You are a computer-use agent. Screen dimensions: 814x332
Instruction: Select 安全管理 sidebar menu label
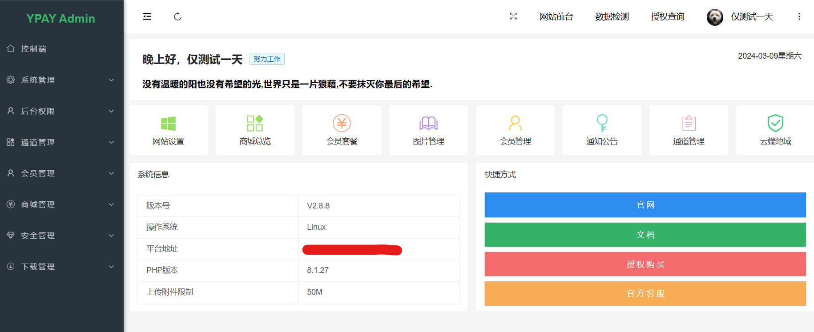(38, 236)
